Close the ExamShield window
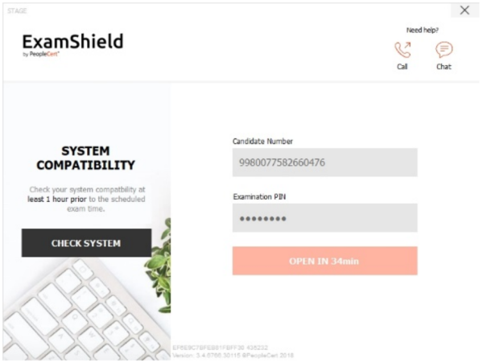The width and height of the screenshot is (483, 363). click(464, 10)
